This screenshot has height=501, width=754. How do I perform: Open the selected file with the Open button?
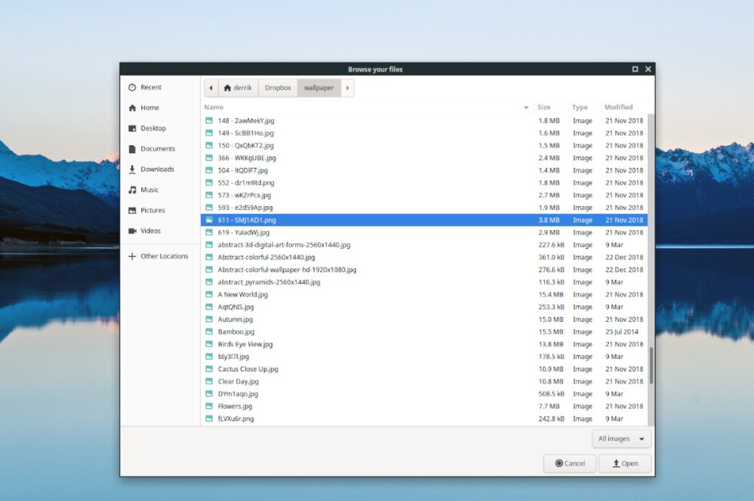pyautogui.click(x=624, y=463)
